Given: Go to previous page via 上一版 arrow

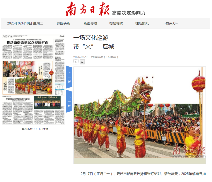Looking at the screenshot, I should pos(69,77).
